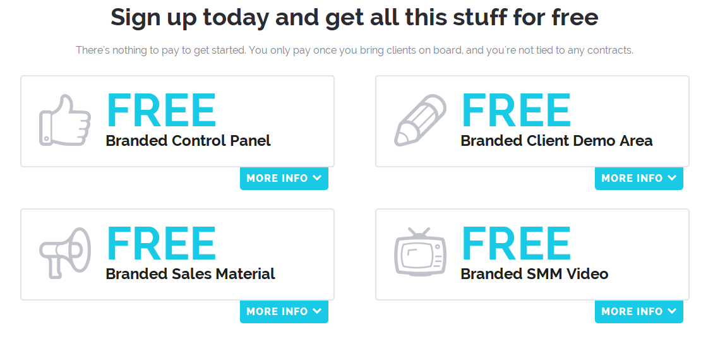Click the 'nothing to pay' subtitle text
713x346 pixels.
(x=354, y=50)
